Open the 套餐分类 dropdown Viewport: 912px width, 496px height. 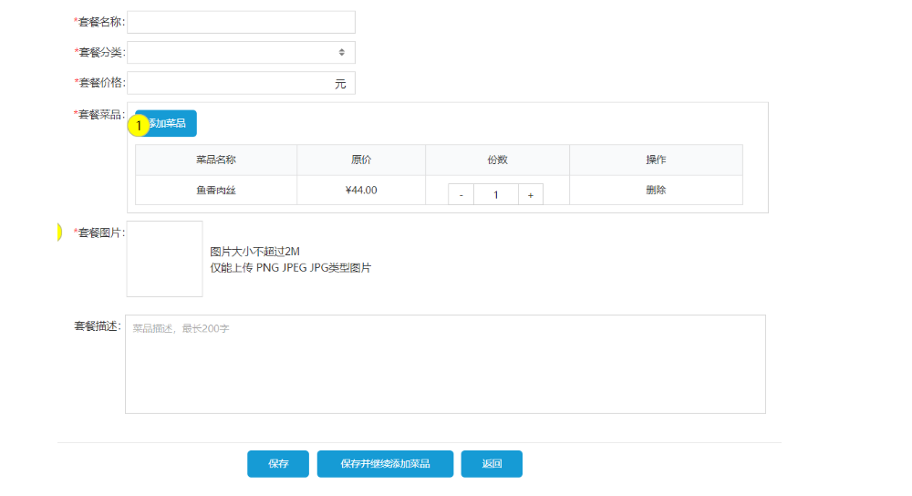(241, 52)
